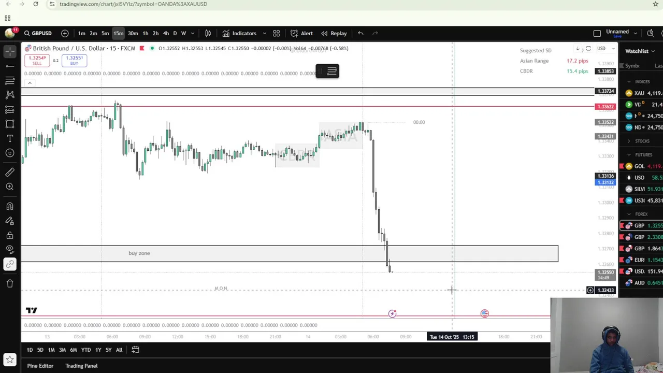Create an Alert
Screen dimensions: 663x373
coord(301,33)
